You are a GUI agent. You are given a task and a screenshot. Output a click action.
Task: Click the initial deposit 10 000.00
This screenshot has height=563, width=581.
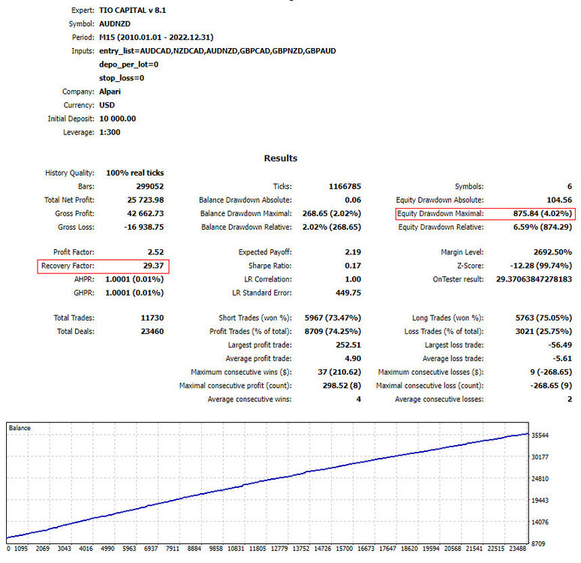pyautogui.click(x=117, y=119)
